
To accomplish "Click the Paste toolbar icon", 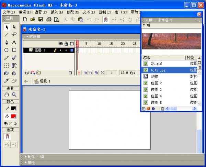I will coord(81,20).
